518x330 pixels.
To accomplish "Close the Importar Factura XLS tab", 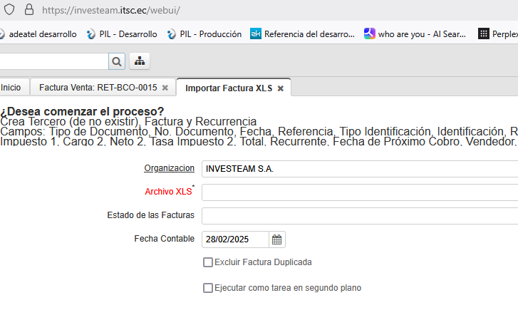I will coord(281,88).
